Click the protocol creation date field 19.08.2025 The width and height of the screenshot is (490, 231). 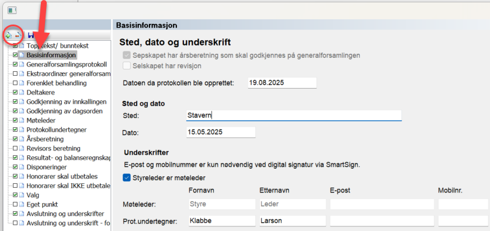282,83
